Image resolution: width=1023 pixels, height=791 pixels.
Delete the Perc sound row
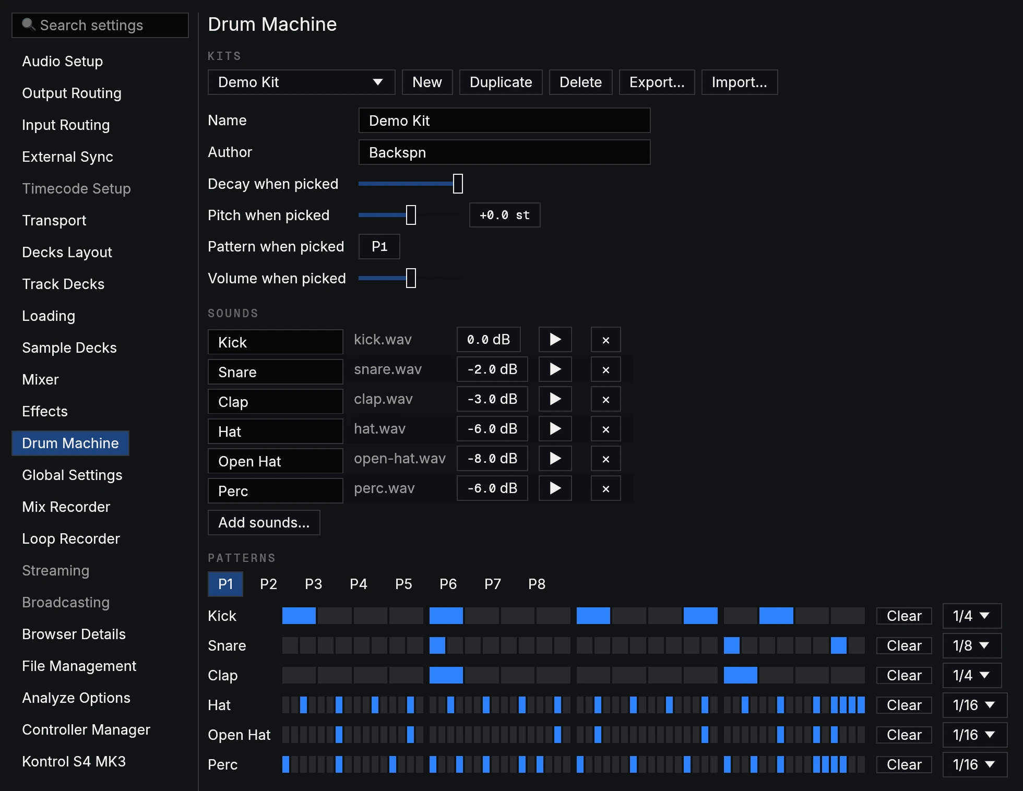[605, 488]
